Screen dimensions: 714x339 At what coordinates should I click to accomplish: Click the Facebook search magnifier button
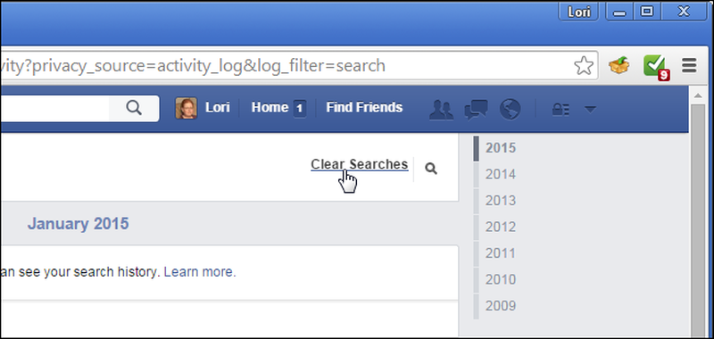click(134, 108)
